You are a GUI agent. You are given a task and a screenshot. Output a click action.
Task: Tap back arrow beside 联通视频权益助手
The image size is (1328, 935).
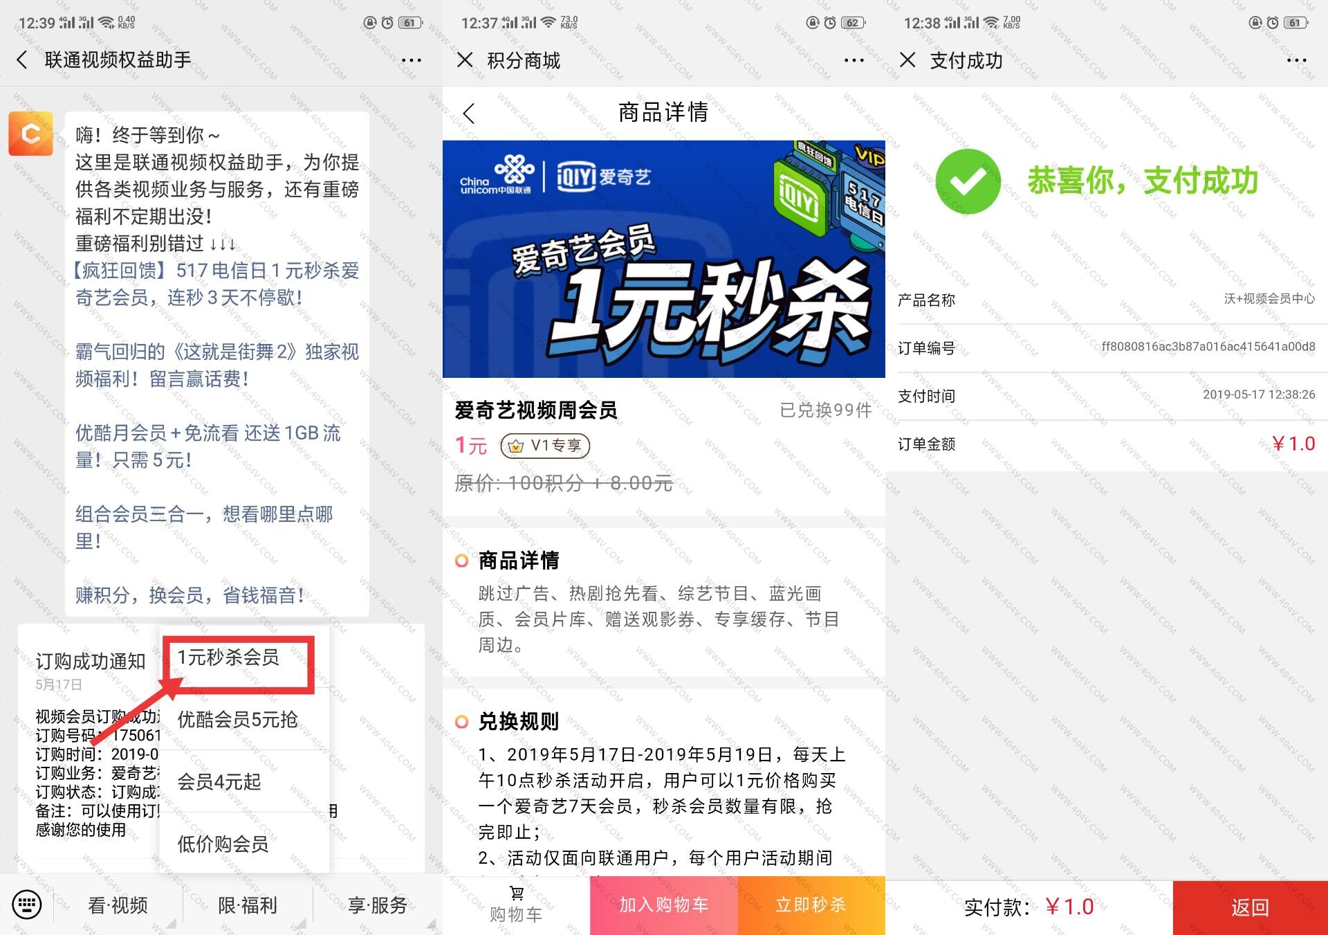(x=22, y=60)
